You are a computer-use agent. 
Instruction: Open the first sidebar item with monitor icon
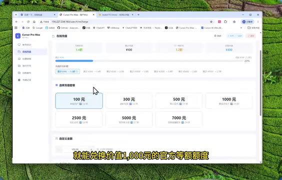[x=30, y=44]
